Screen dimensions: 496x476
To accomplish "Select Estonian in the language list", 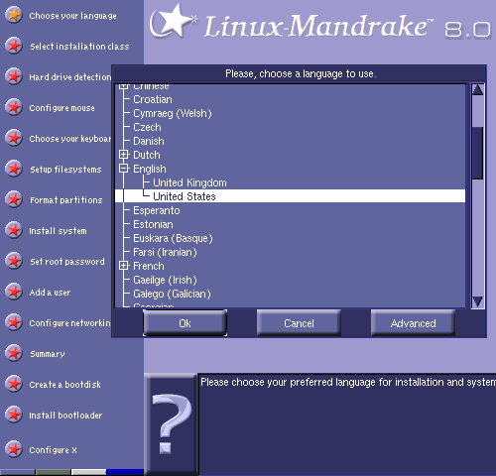I will (153, 224).
